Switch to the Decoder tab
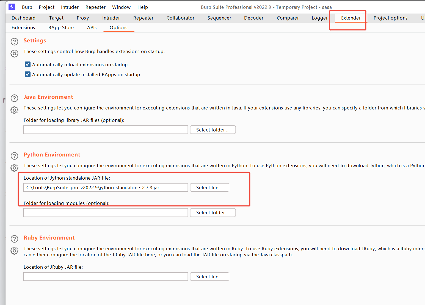425x305 pixels. tap(253, 18)
